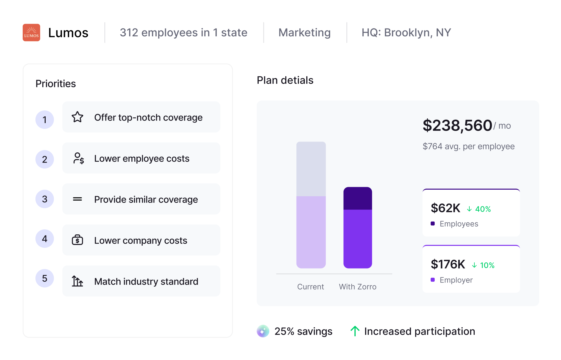
Task: Click the Marketing industry label
Action: coord(305,33)
